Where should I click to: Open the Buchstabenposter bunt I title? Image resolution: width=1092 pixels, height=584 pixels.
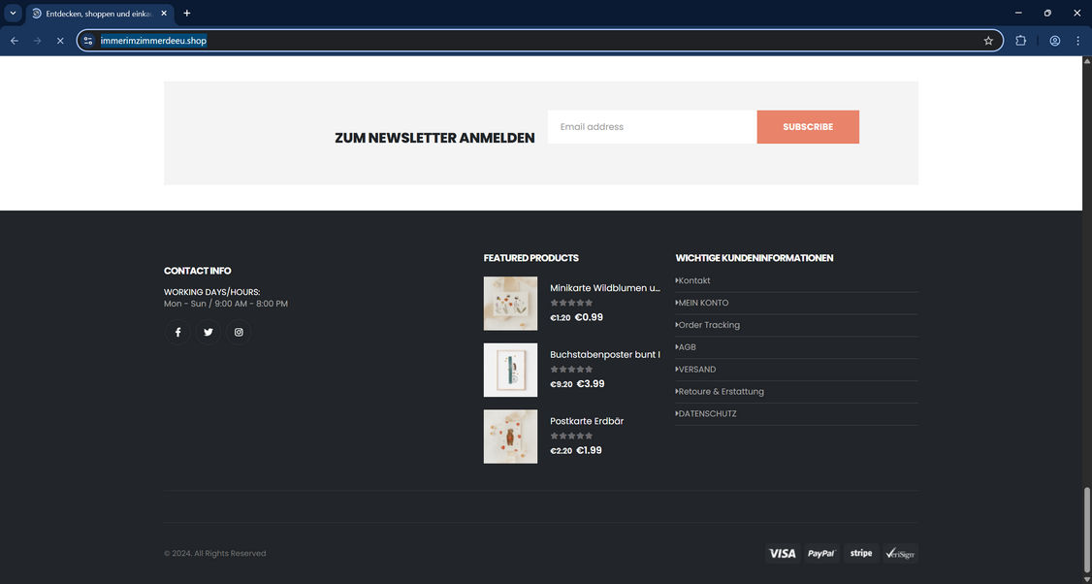605,355
